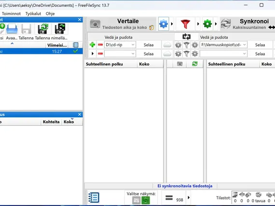Swap sides with the double-arrow icon

186,37
